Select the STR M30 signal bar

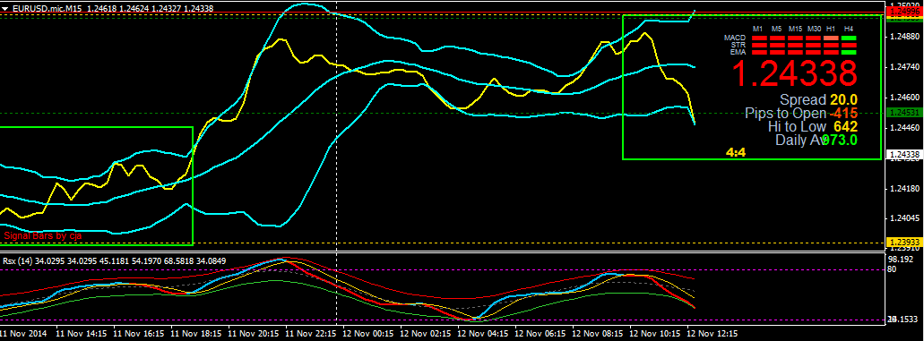click(x=813, y=46)
